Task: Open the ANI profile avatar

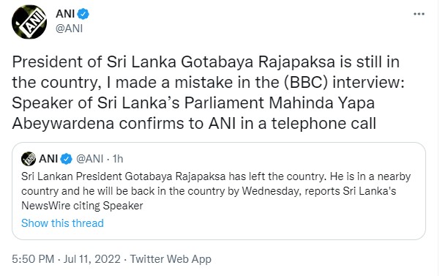Action: 29,22
